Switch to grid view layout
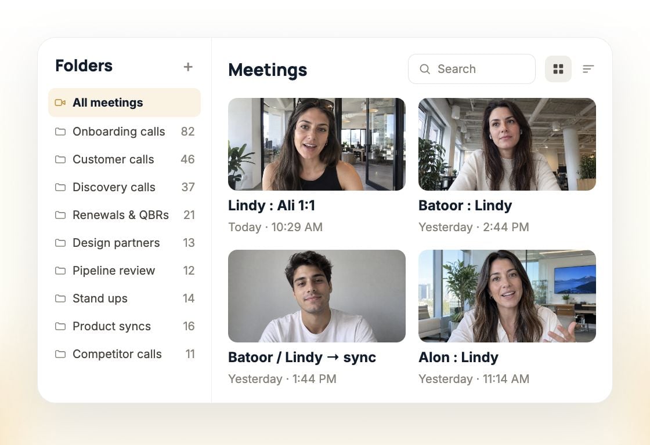This screenshot has height=445, width=650. tap(558, 69)
